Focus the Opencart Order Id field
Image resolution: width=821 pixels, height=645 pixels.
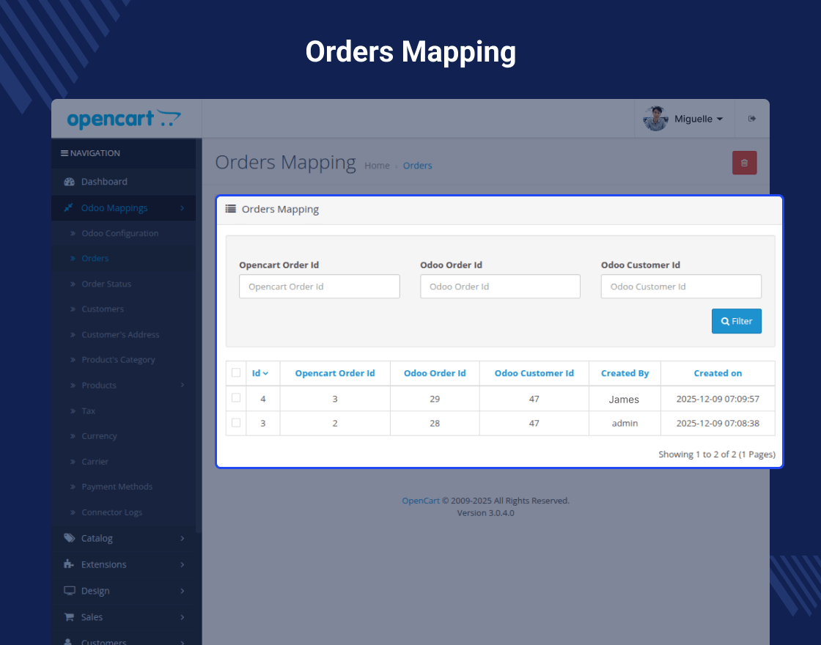(320, 287)
